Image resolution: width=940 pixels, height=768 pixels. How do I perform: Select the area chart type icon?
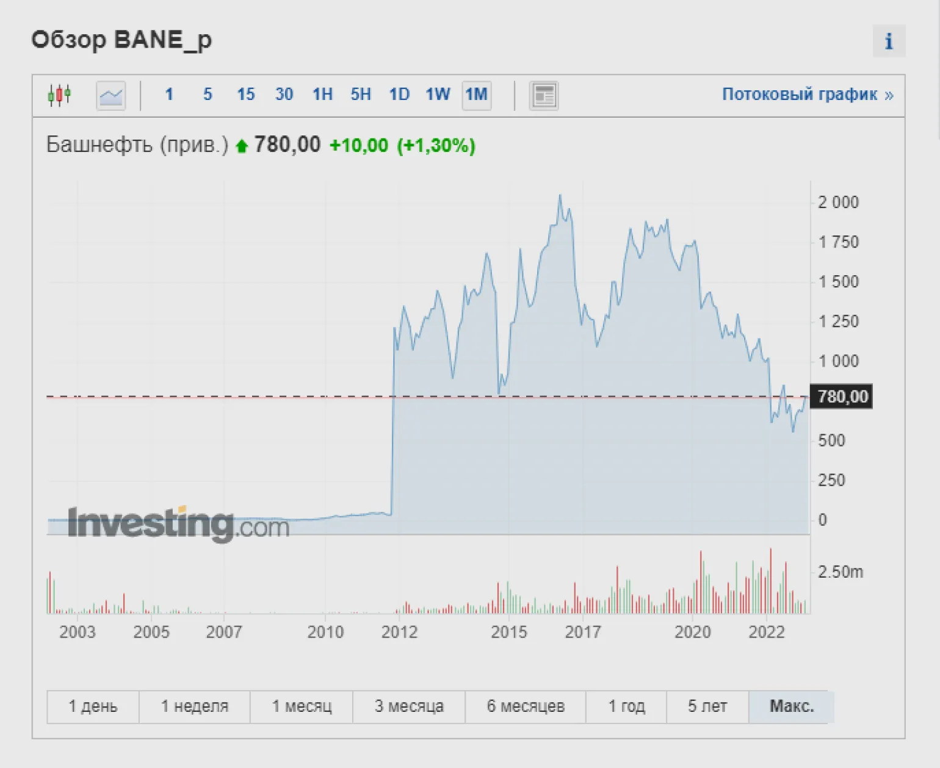tap(111, 95)
